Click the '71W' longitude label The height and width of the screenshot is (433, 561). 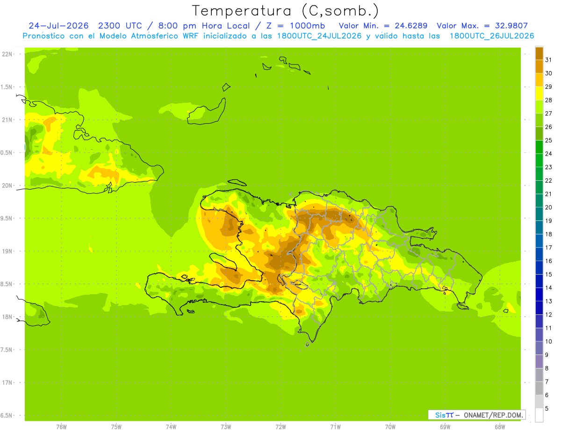tap(335, 427)
